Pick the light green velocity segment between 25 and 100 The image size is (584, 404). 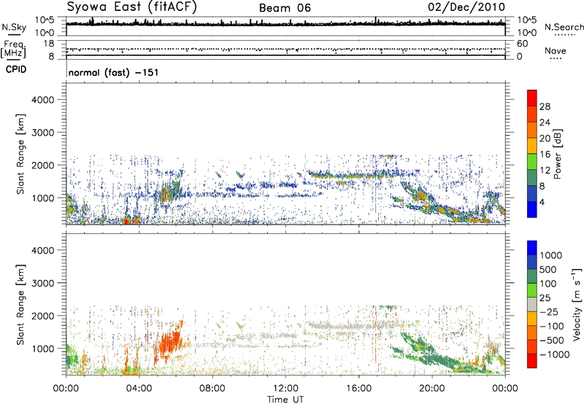pos(532,290)
